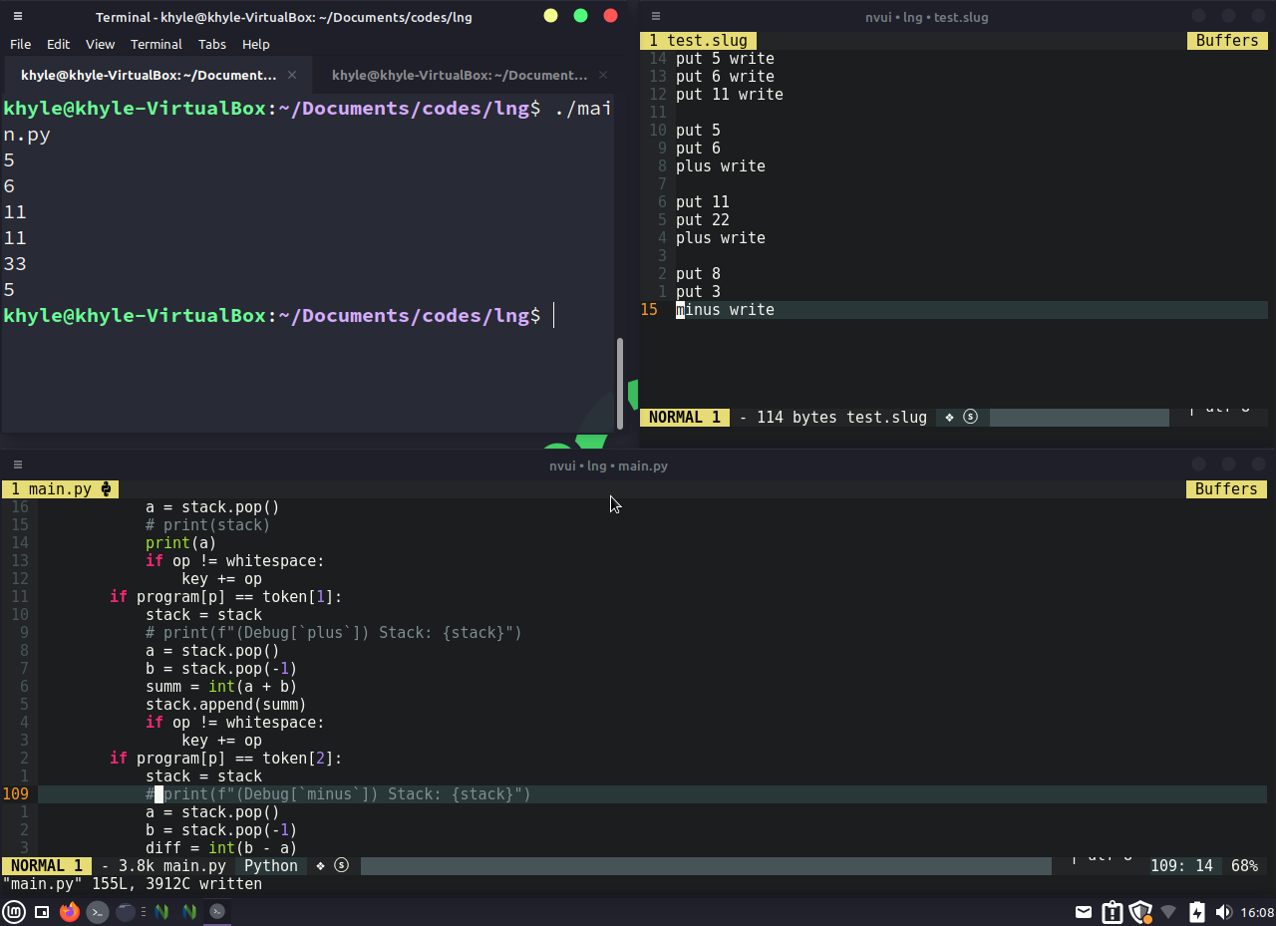This screenshot has width=1276, height=926.
Task: Click the 'put 5 write' line in test.slug
Action: click(725, 59)
